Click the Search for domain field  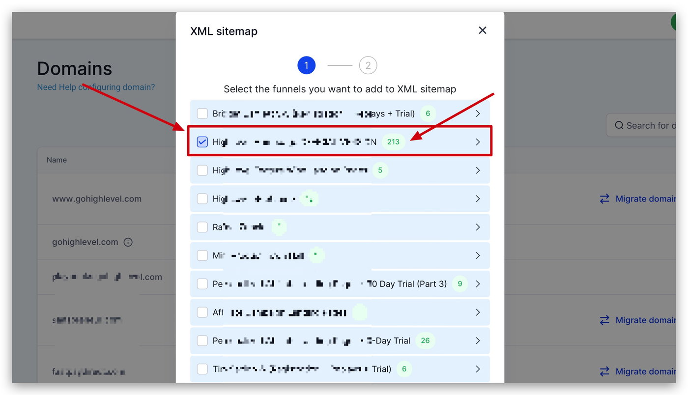tap(641, 125)
